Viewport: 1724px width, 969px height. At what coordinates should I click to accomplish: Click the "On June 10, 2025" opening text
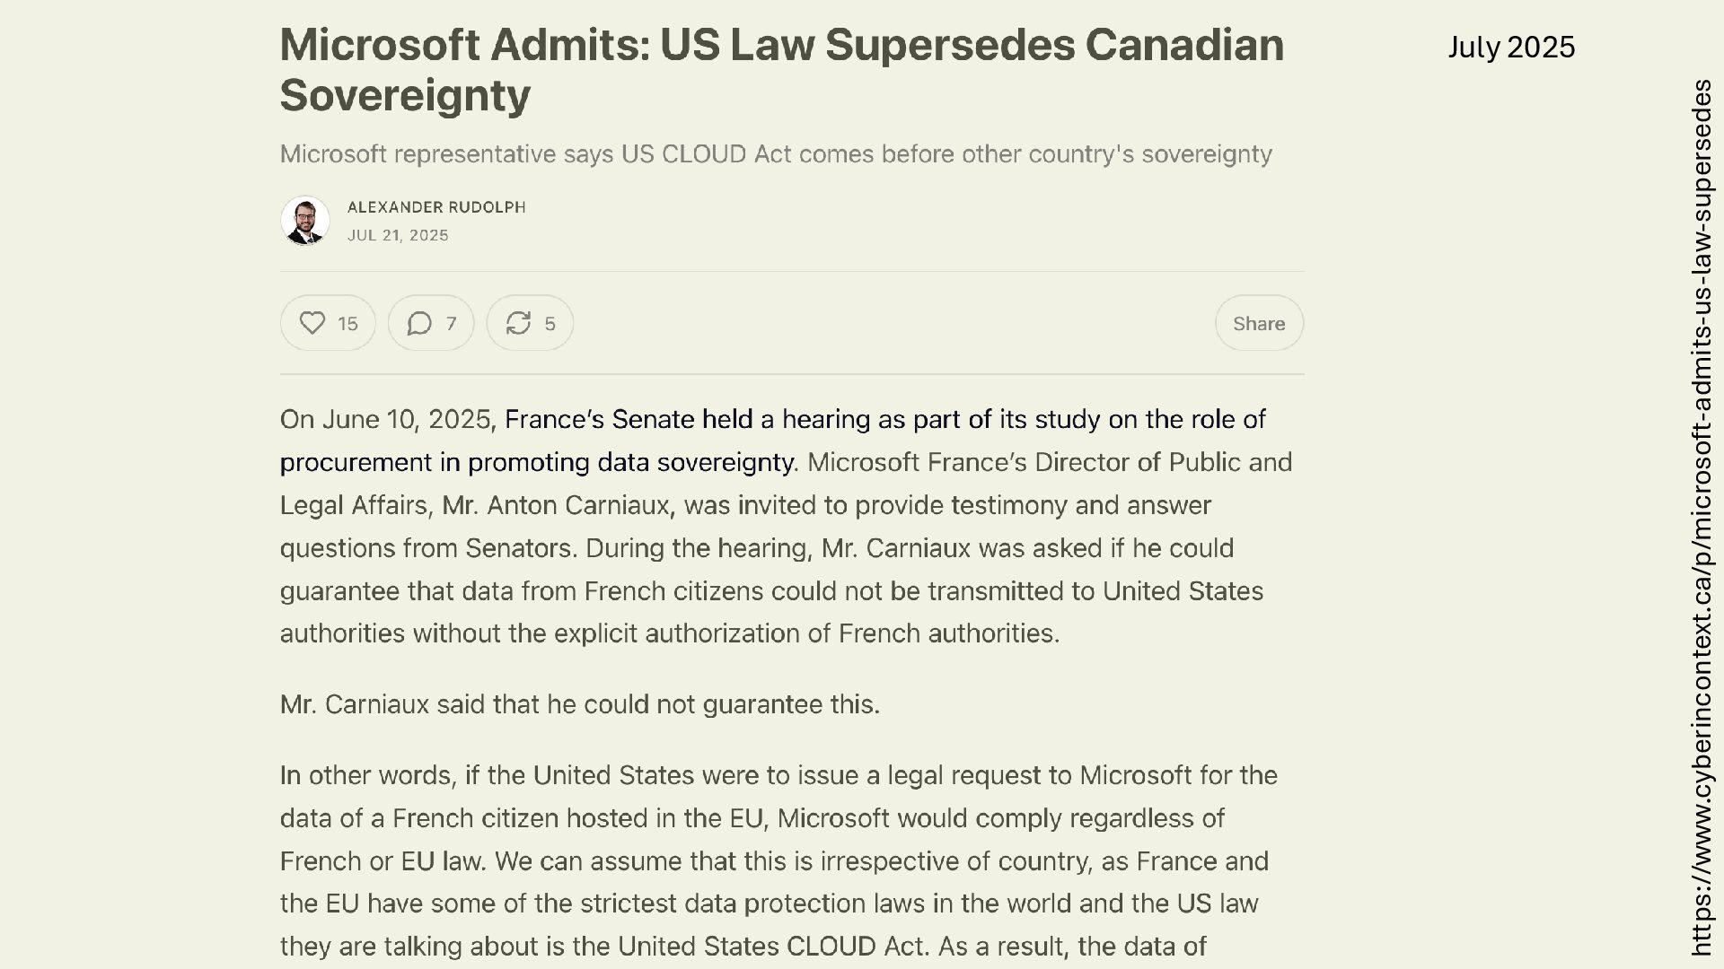(385, 419)
